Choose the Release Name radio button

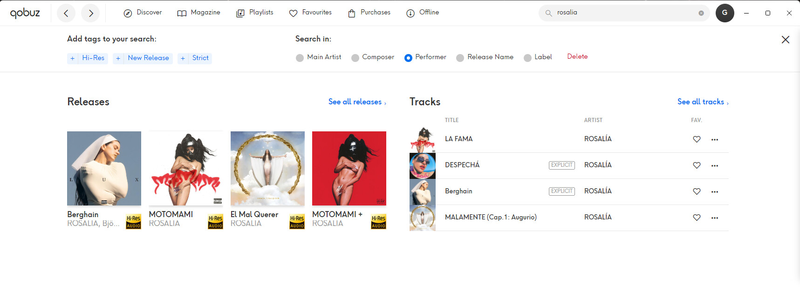point(460,58)
